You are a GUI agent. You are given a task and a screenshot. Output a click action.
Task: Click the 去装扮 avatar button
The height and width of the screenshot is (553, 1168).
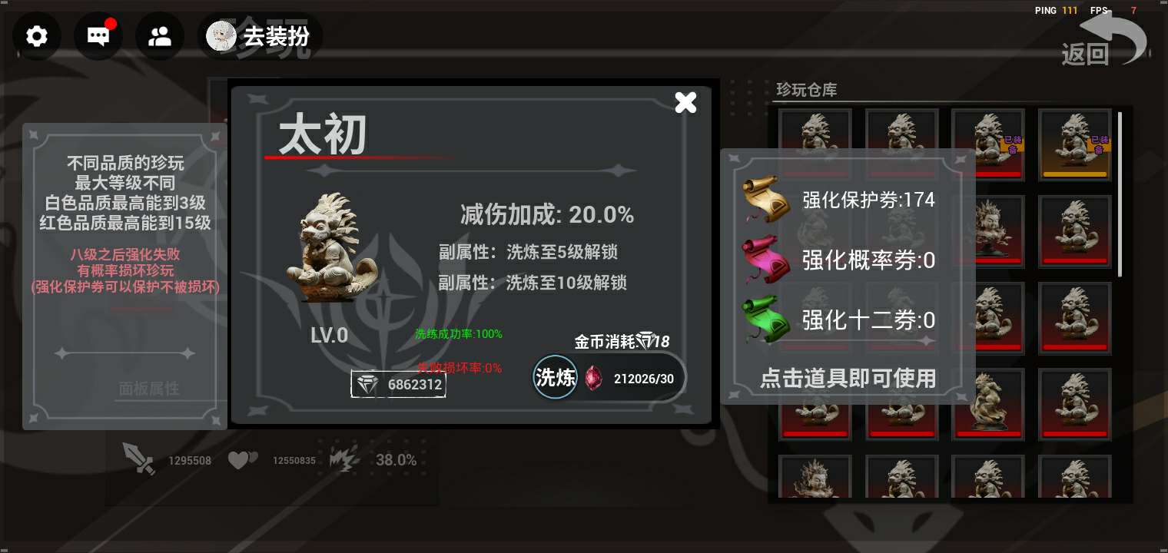(x=260, y=36)
